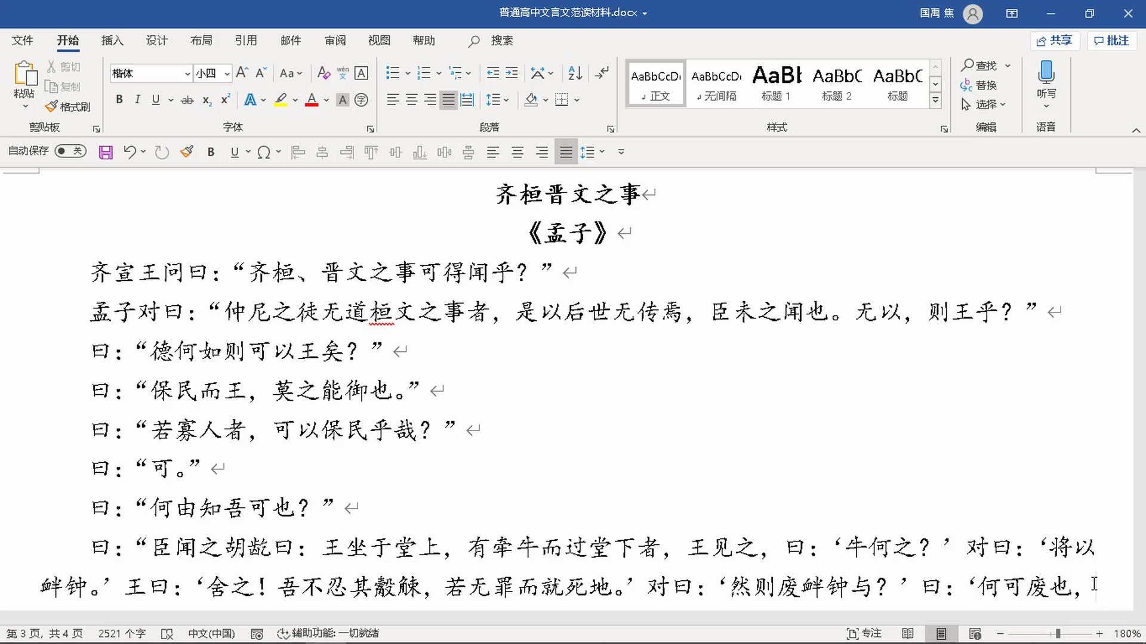Open the line spacing dropdown in the ribbon
1146x644 pixels.
pyautogui.click(x=497, y=100)
